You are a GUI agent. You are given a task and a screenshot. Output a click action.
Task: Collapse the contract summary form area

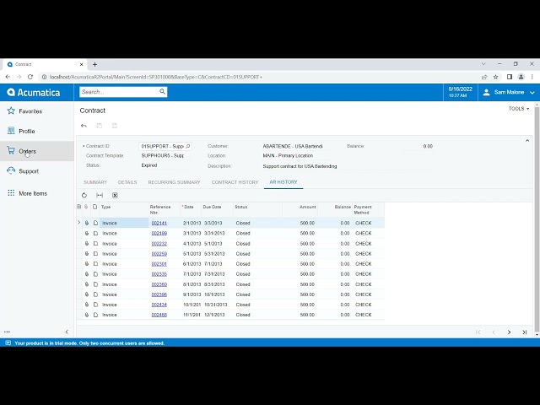coord(527,141)
